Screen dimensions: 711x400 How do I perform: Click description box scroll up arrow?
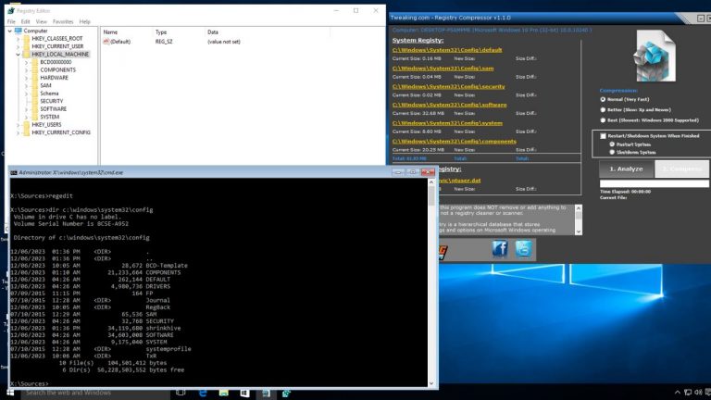click(x=578, y=208)
